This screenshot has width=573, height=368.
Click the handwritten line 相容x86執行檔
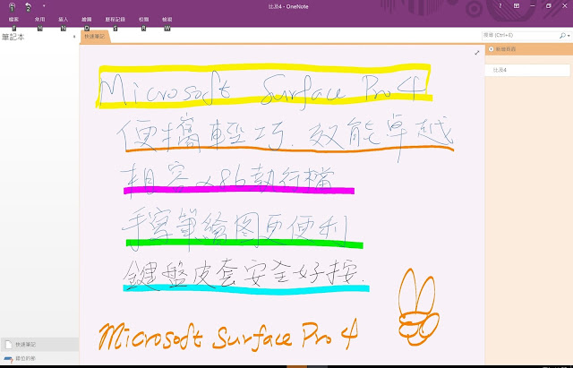pos(228,179)
